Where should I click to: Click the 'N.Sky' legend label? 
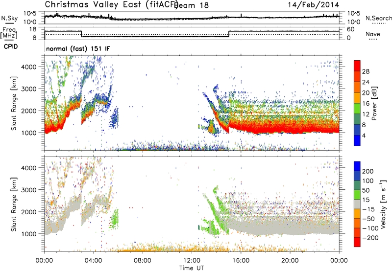(x=9, y=18)
